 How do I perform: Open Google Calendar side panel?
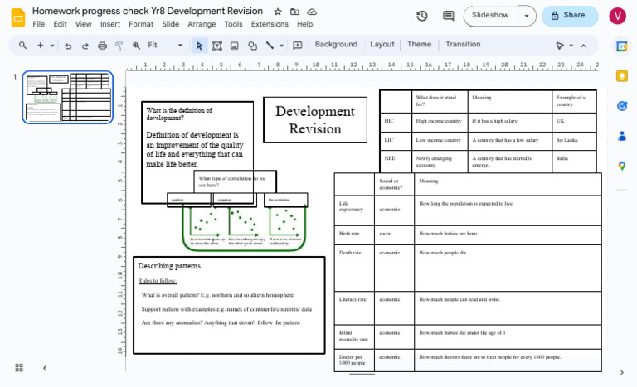point(622,46)
